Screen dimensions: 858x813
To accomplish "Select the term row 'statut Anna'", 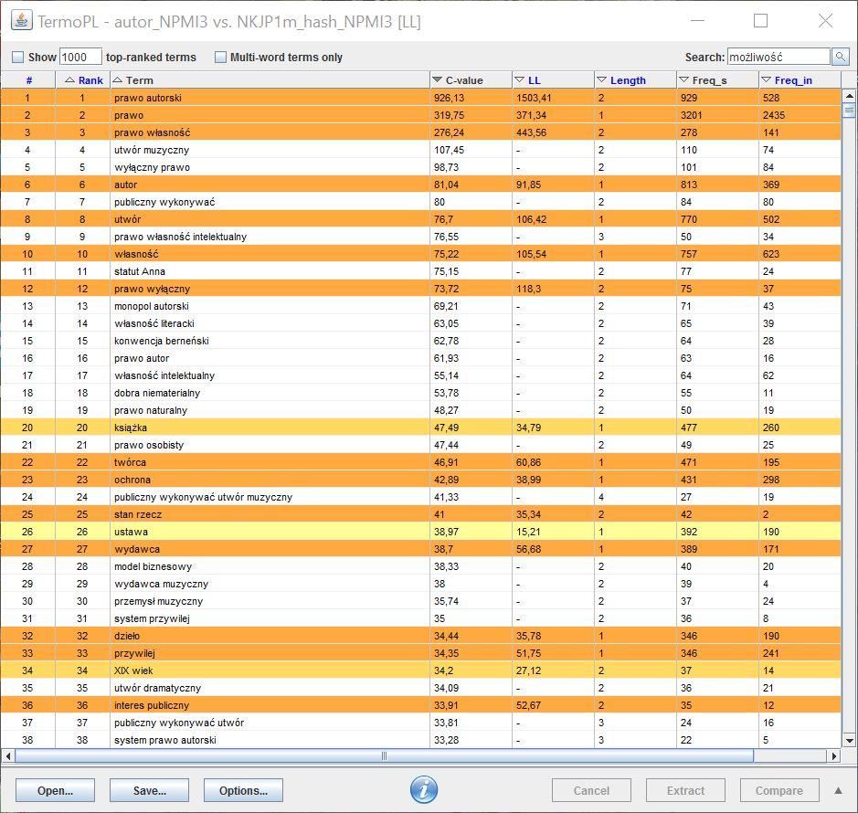I will tap(421, 270).
